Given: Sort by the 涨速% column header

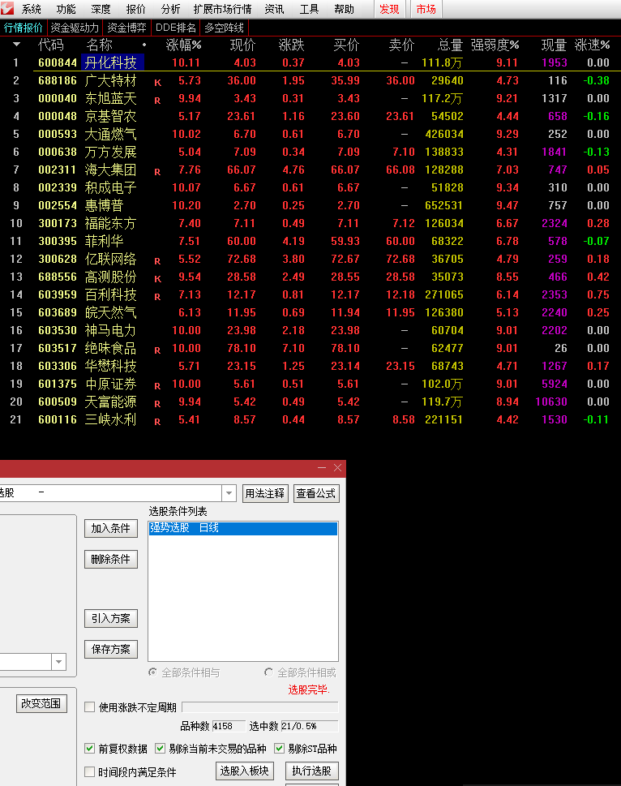Looking at the screenshot, I should click(x=592, y=45).
